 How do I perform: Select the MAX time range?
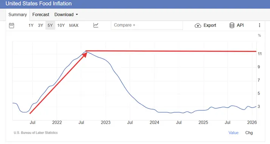[74, 25]
